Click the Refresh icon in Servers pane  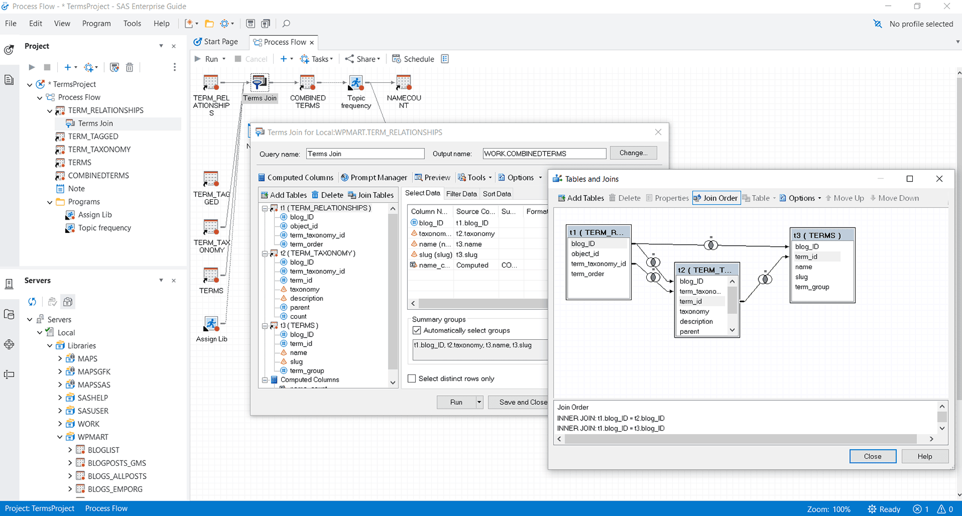(x=32, y=302)
